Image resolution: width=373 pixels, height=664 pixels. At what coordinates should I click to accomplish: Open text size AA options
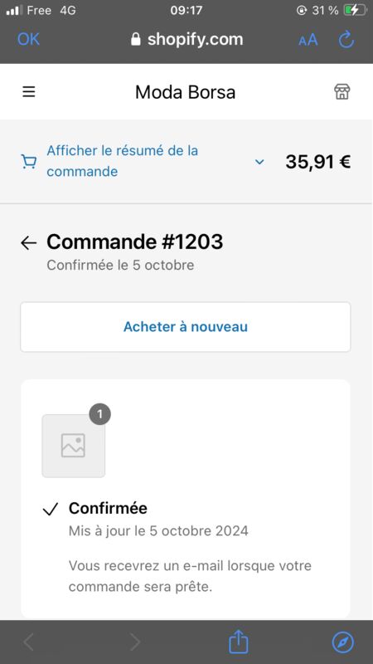[x=308, y=40]
